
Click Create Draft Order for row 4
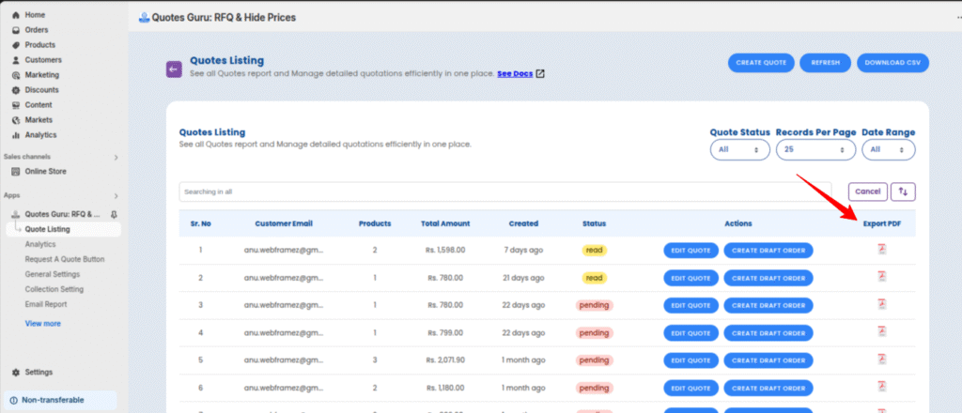click(768, 332)
